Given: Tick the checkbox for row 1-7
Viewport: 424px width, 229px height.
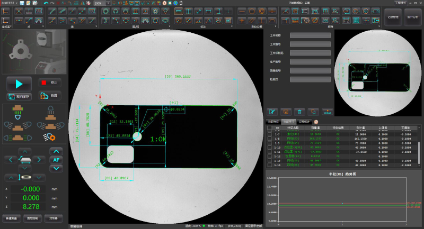Looking at the screenshot, I should tap(269, 135).
